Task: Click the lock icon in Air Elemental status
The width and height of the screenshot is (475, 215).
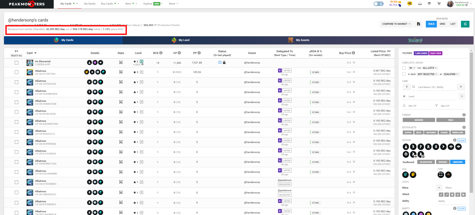Action: [224, 62]
